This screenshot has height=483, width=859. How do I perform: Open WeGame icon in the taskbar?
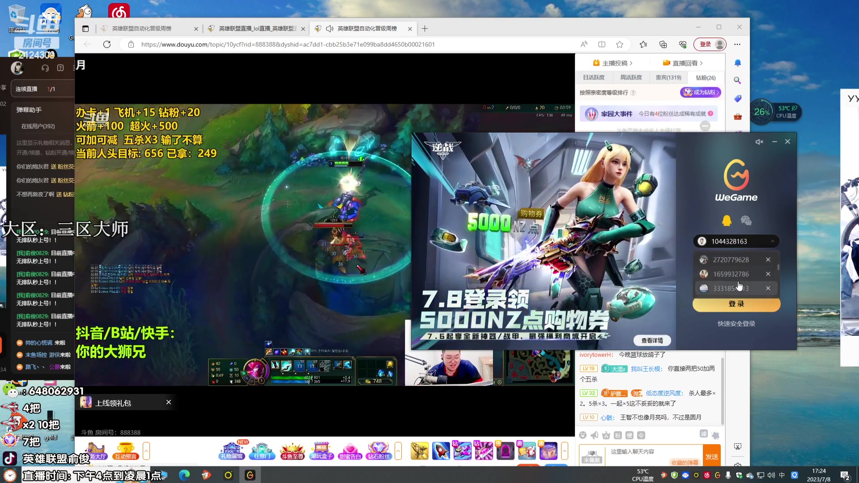pos(250,475)
